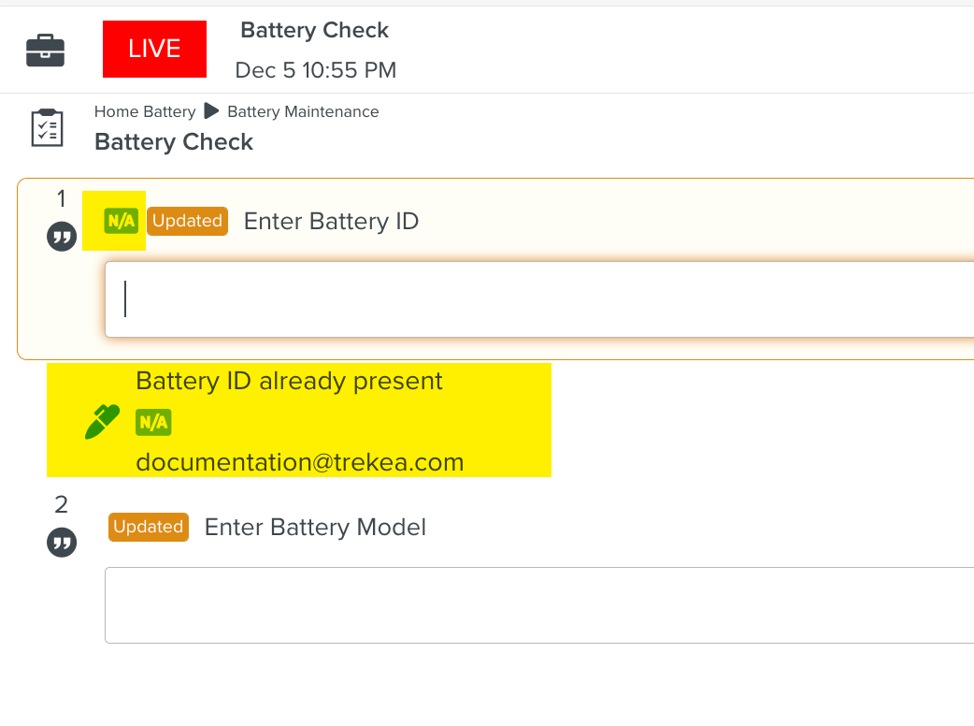Click the Battery ID already present note
This screenshot has width=974, height=726.
[289, 381]
